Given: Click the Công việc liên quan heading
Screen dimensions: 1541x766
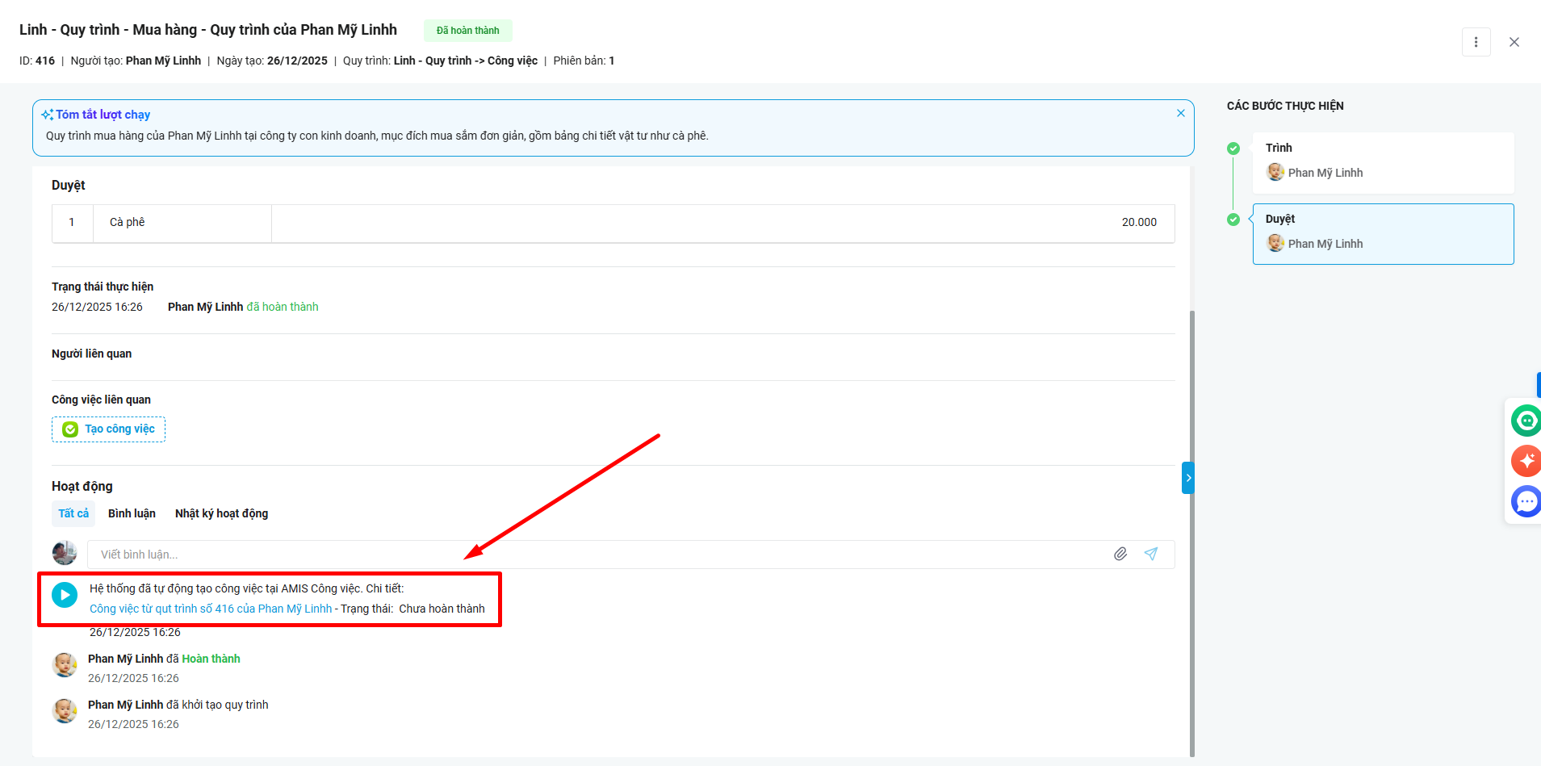Looking at the screenshot, I should pos(101,400).
